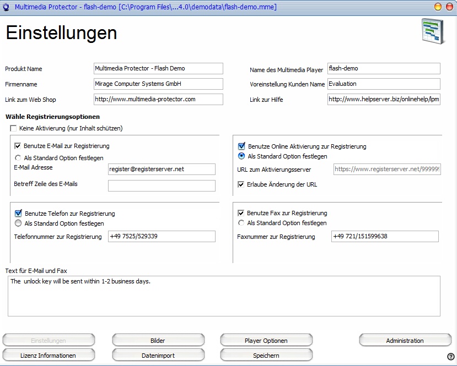Edit Faxnummer zur Registrierung field
This screenshot has height=366, width=457.
pyautogui.click(x=385, y=236)
